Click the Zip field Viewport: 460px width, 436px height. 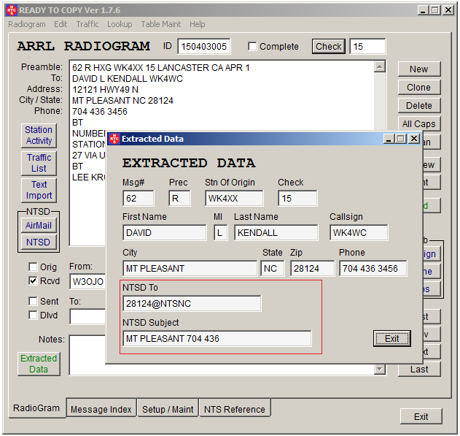[313, 268]
